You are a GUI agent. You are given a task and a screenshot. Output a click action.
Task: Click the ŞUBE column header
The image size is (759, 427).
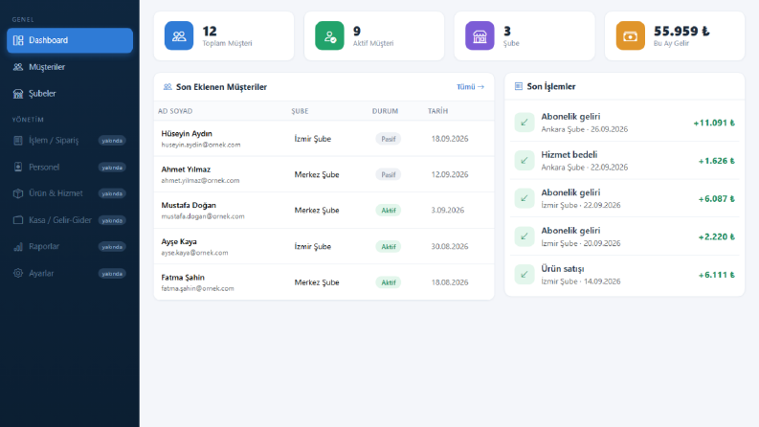[300, 111]
